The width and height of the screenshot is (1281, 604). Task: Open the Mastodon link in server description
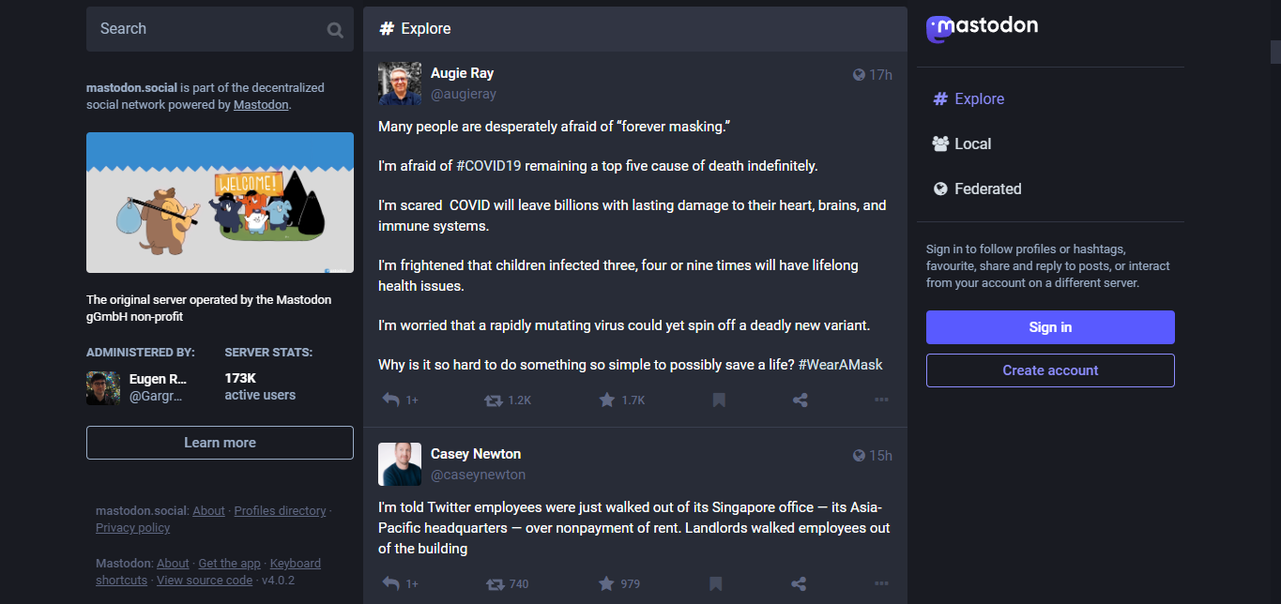261,105
